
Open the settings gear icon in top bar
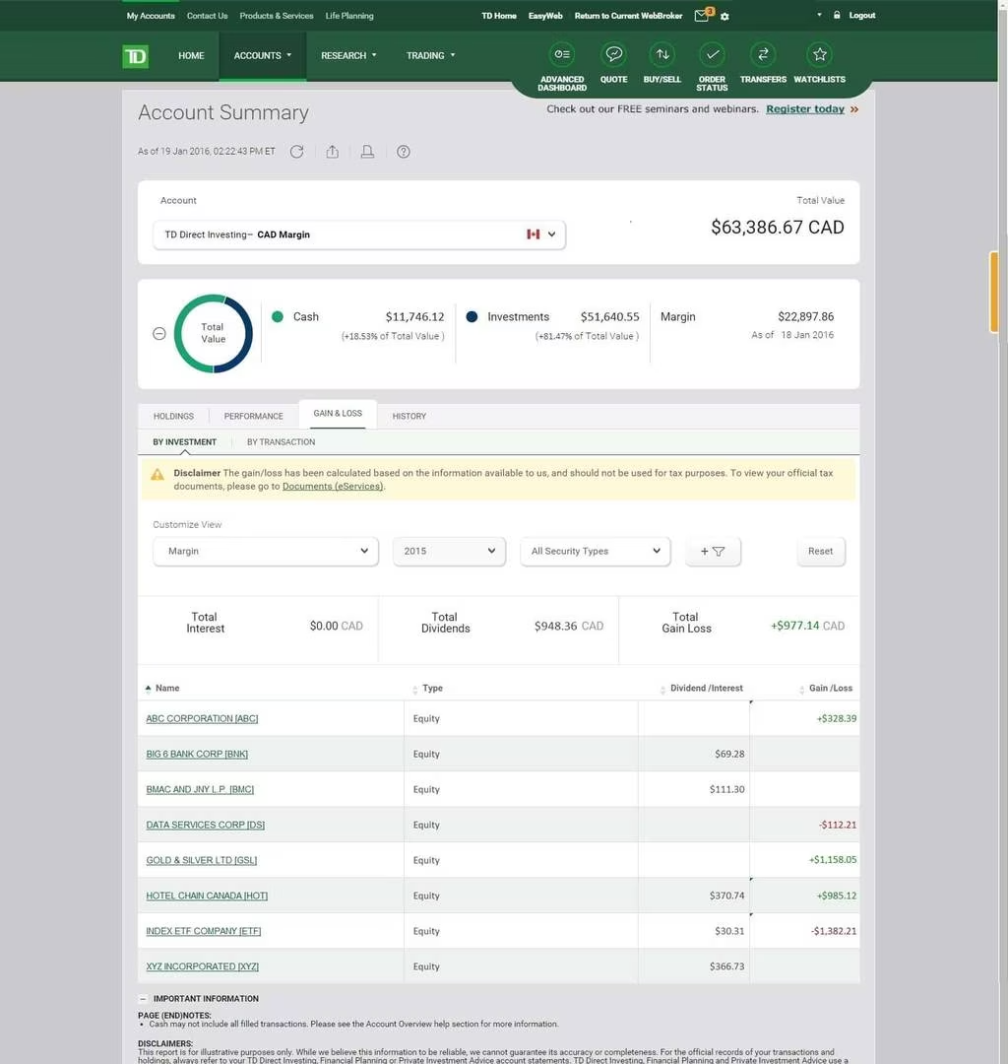(724, 17)
